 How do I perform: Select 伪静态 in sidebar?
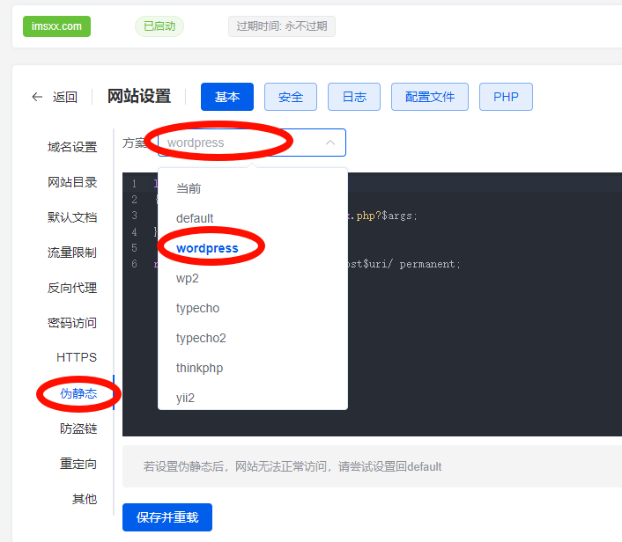point(78,393)
